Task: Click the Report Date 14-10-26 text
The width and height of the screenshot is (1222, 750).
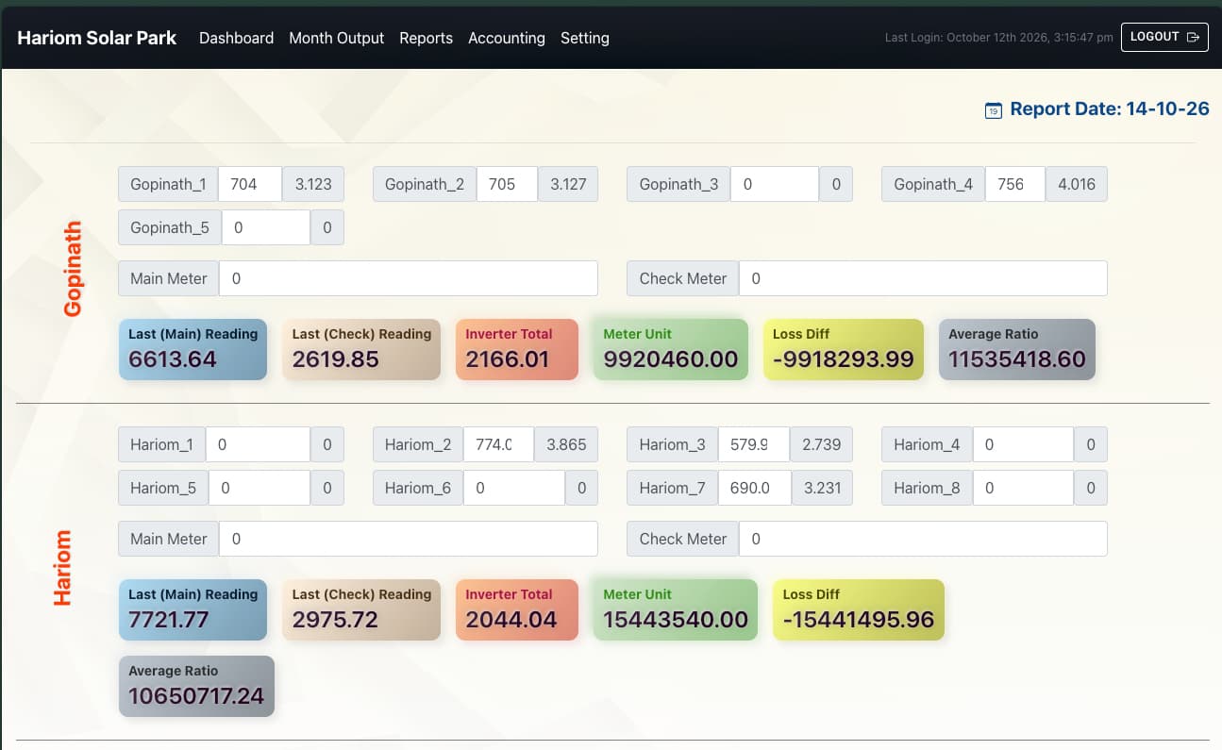Action: pos(1110,109)
